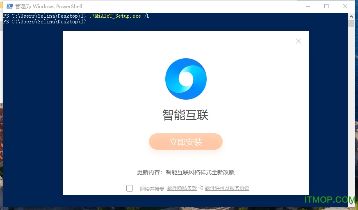This screenshot has width=358, height=210.
Task: Click the scrollbar up arrow in PowerShell
Action: coord(351,16)
